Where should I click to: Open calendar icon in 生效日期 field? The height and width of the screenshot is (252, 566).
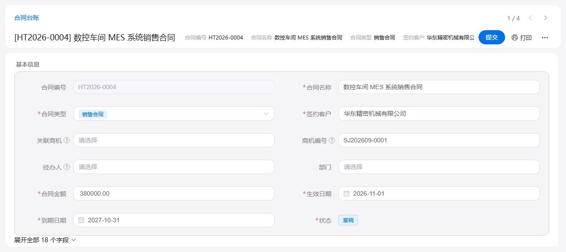[x=347, y=193]
